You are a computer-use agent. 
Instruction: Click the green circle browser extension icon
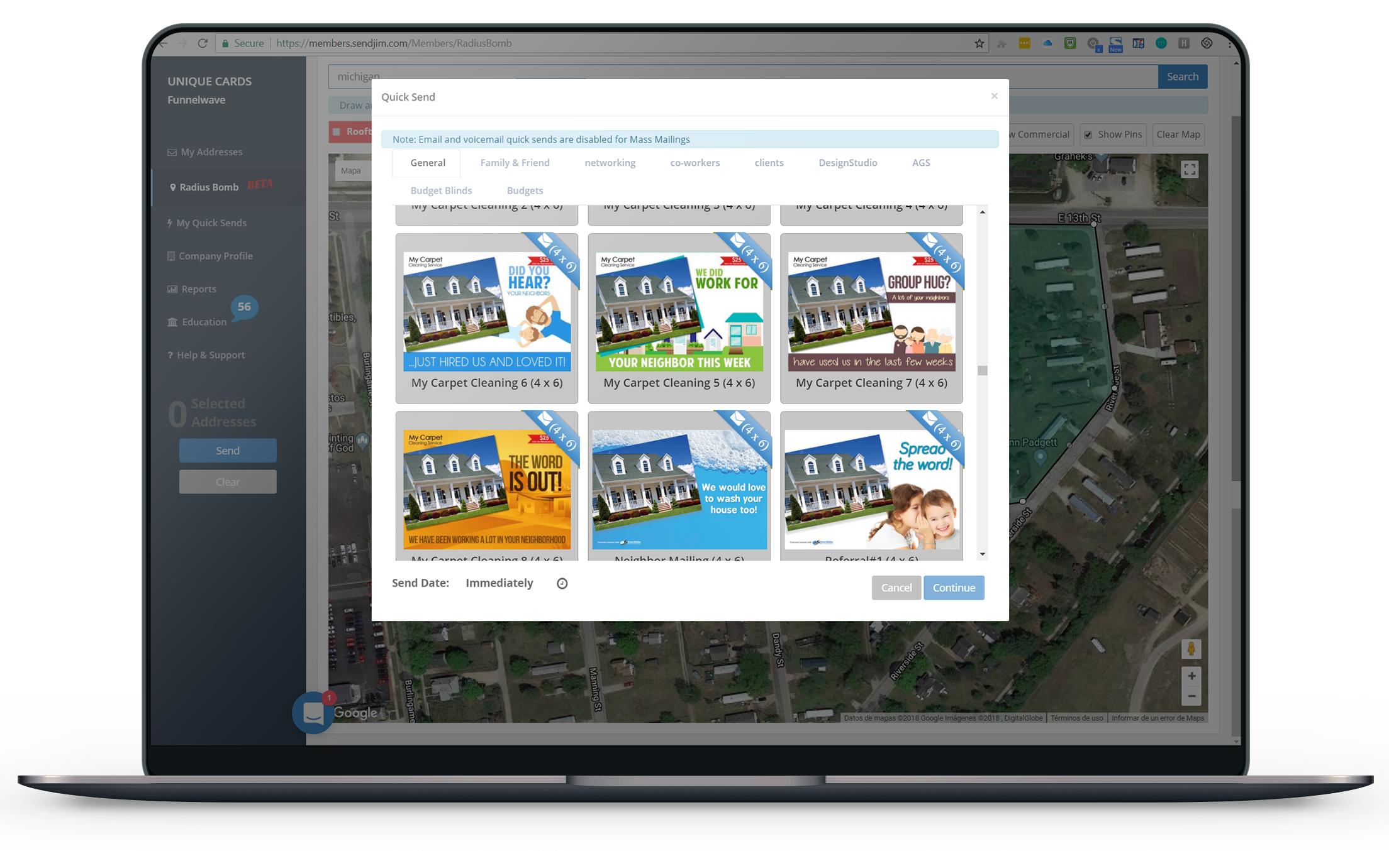(1161, 43)
